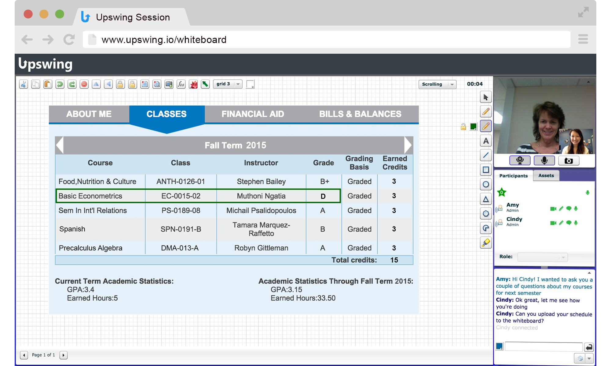Open the grid 3 dropdown

(228, 84)
